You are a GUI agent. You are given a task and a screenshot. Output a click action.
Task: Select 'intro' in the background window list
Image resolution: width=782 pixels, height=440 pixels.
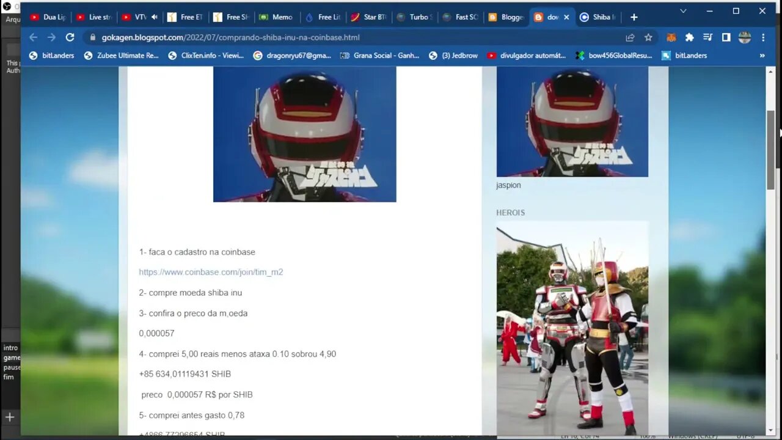[10, 348]
